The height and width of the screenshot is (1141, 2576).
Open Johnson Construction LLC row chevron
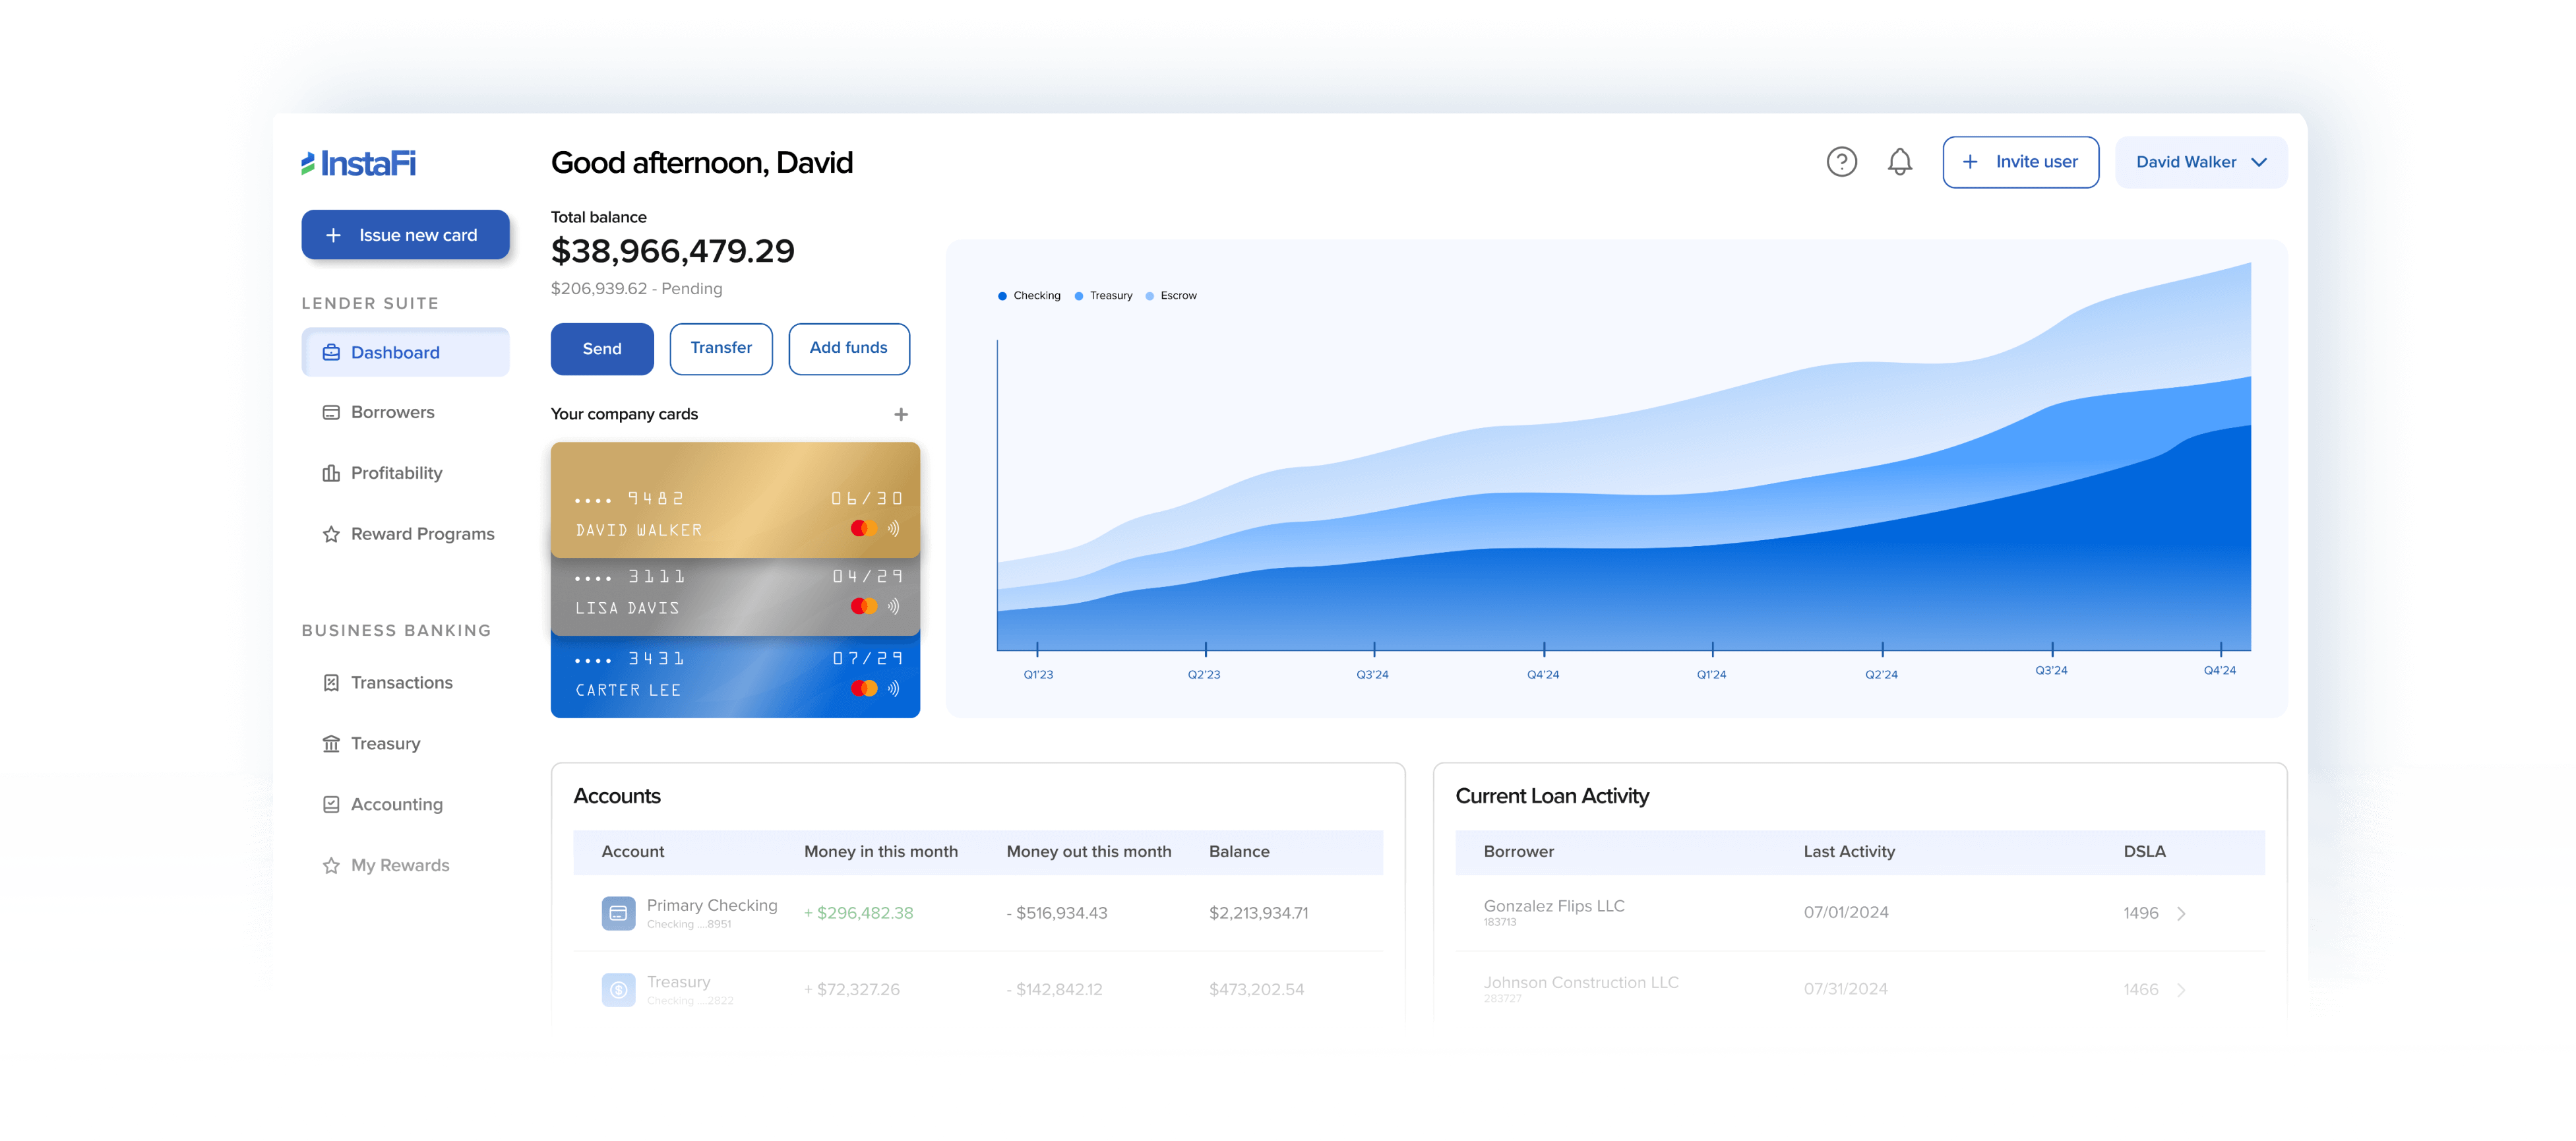[x=2181, y=989]
